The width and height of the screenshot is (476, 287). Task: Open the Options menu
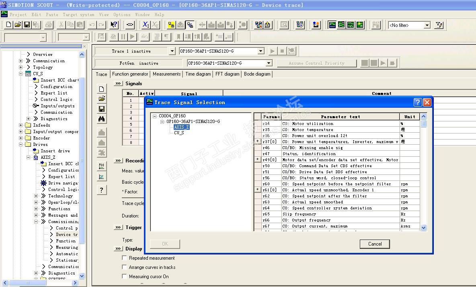122,14
